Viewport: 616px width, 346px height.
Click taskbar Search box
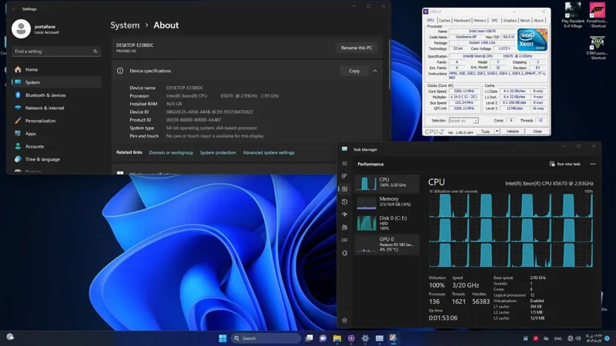coord(266,338)
